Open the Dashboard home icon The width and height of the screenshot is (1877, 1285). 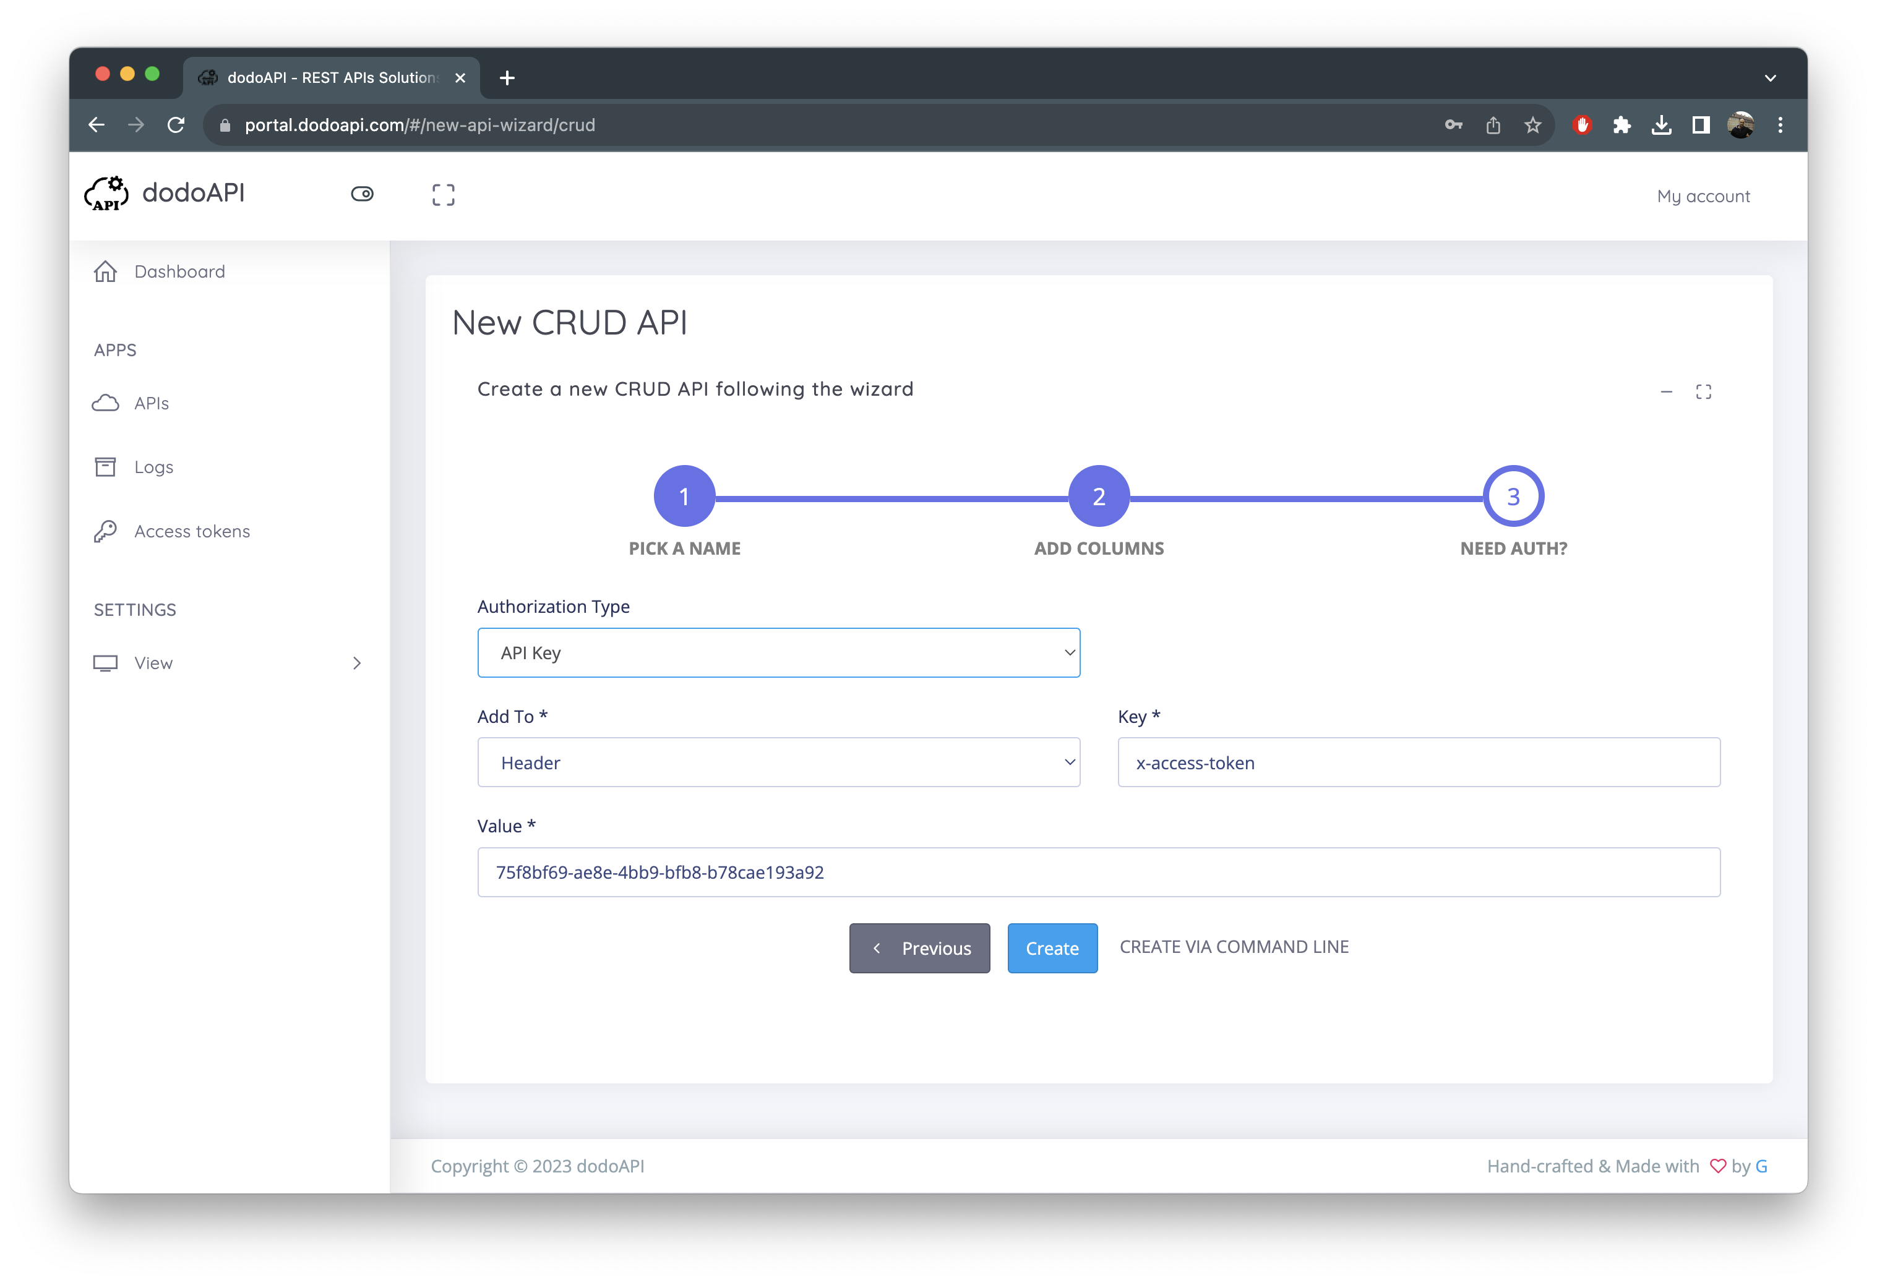(x=106, y=271)
